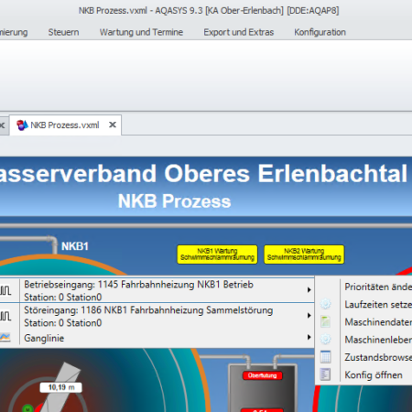
Task: Click the config icon beside Konfig öffnen
Action: coord(326,374)
